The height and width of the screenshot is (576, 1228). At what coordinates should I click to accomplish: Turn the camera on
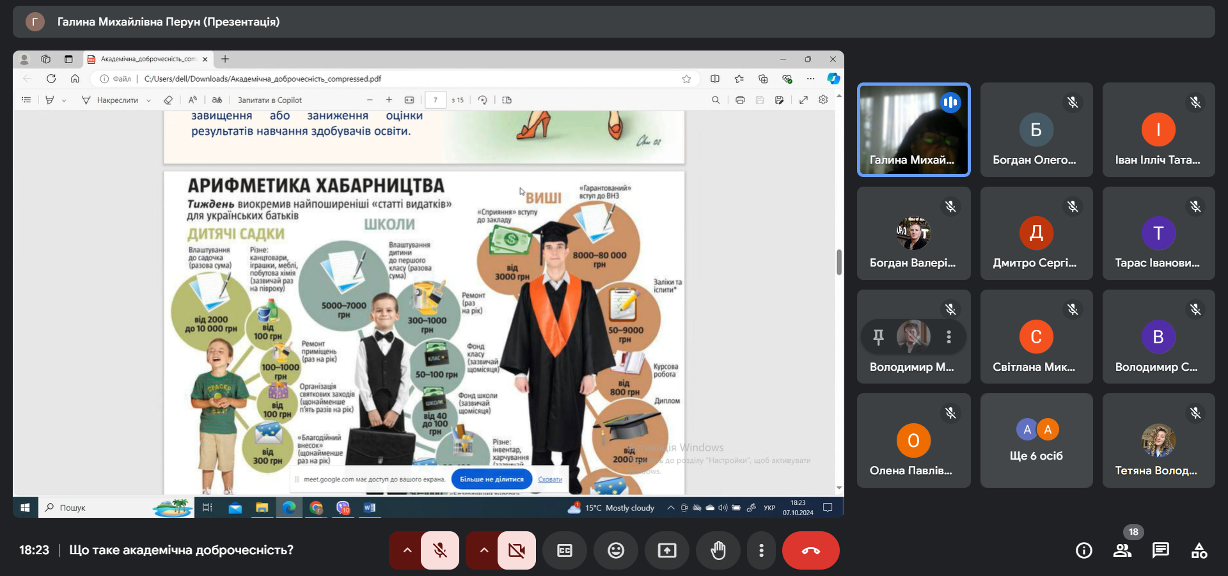pos(517,550)
